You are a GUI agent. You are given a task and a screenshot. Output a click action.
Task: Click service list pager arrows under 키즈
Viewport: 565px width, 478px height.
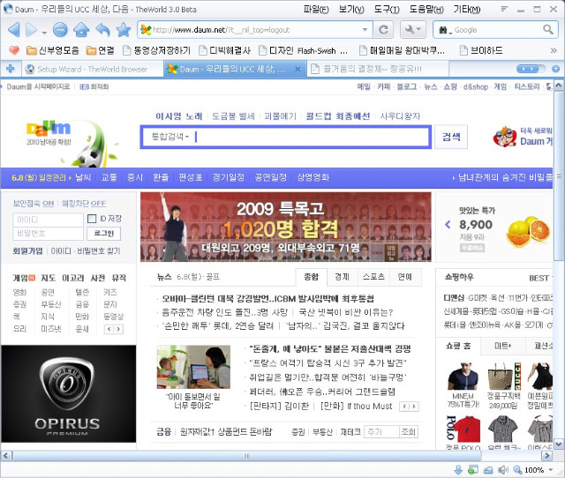tap(114, 329)
